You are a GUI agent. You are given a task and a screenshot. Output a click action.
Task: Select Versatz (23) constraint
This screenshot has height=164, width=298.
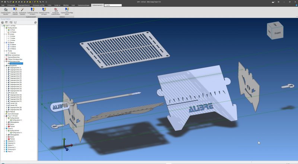(x=13, y=93)
